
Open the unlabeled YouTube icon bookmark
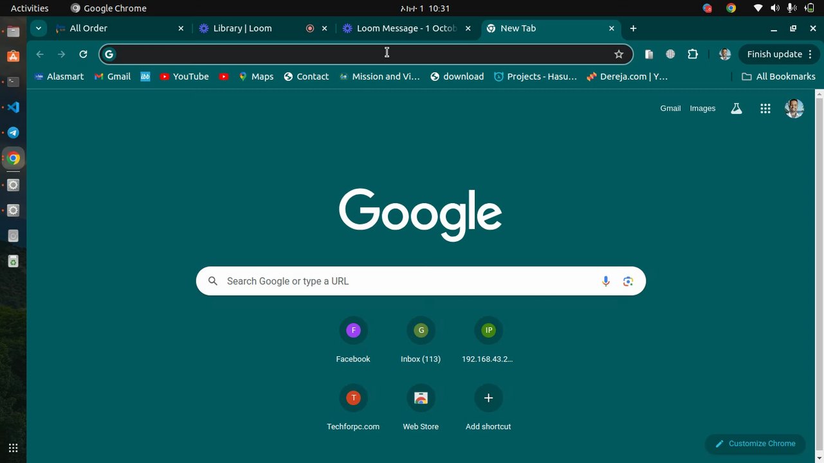tap(223, 77)
